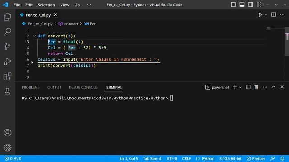Click Prettier status bar item
This screenshot has height=162, width=289.
click(256, 159)
